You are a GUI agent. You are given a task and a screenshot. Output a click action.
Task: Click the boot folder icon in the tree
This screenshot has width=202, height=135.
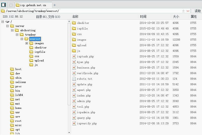click(12, 69)
